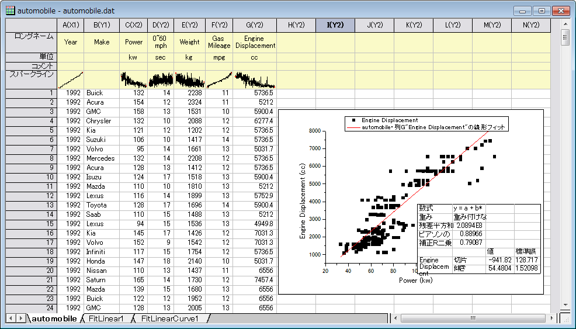Click the 'Power (kw)' axis title

click(416, 280)
